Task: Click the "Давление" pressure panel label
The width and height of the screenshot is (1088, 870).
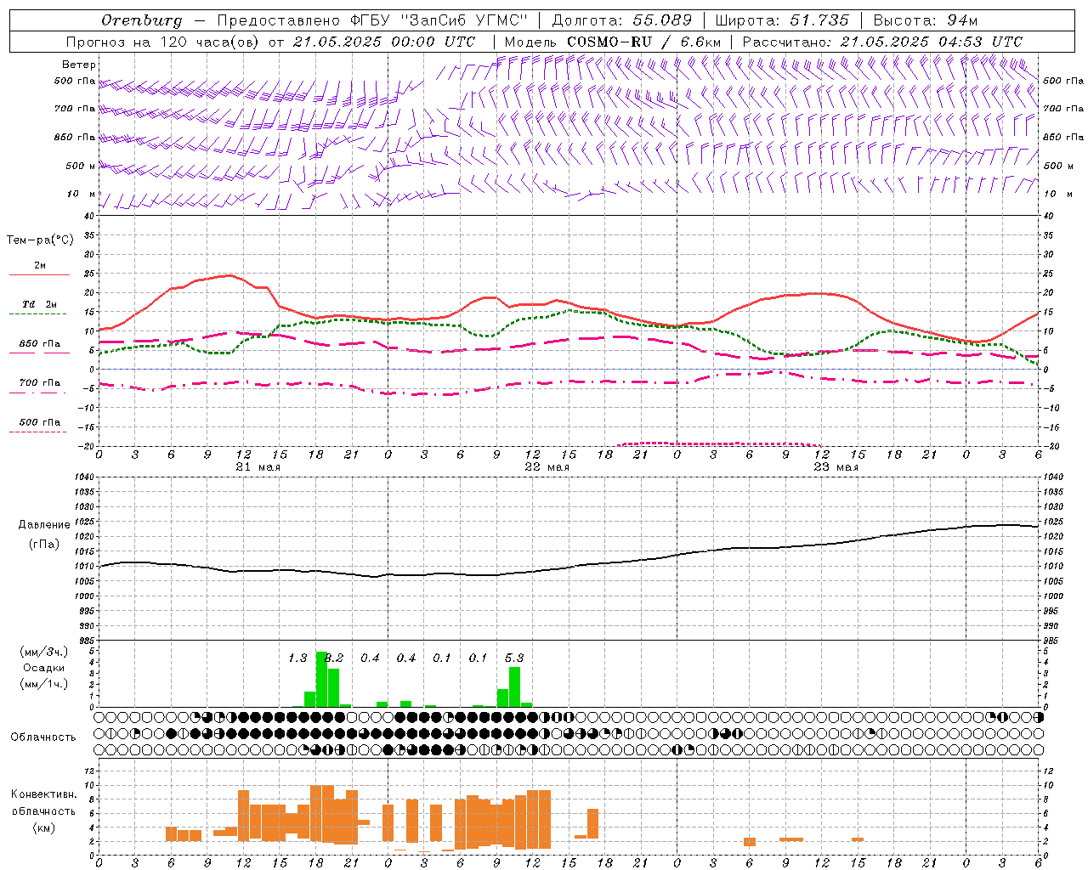Action: (44, 525)
